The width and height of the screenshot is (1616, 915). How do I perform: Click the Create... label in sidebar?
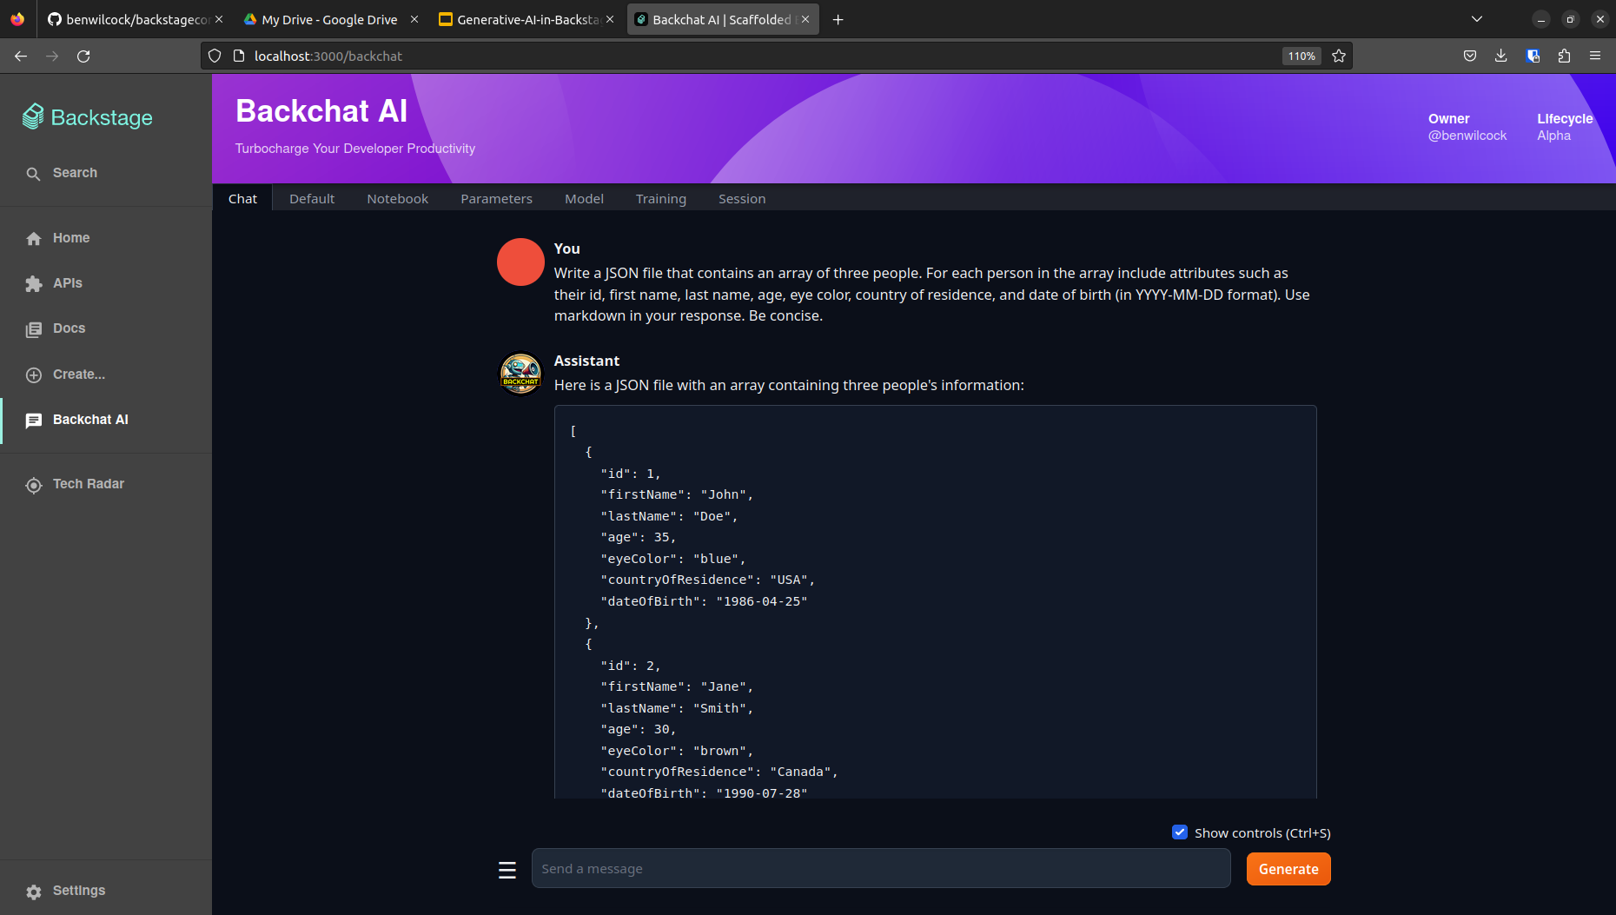click(79, 375)
